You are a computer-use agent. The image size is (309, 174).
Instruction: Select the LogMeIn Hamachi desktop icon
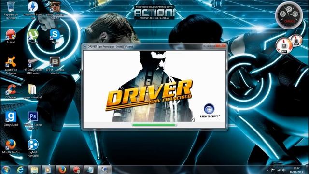[x=33, y=148]
